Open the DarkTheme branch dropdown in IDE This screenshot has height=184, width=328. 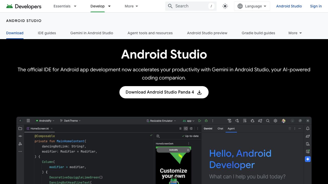(70, 121)
